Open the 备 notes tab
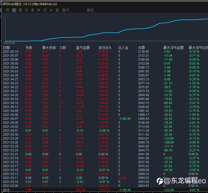208x193 pixels. point(57,10)
